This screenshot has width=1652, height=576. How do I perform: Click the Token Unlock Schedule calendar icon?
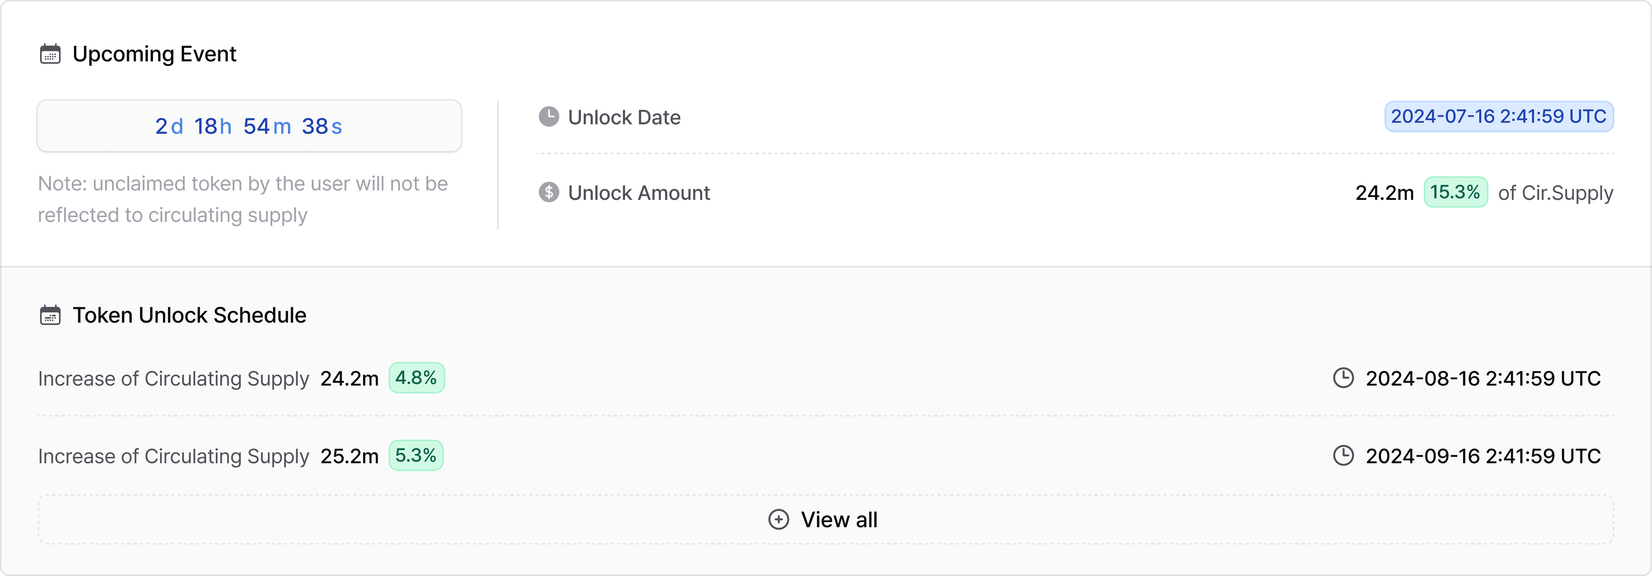click(50, 315)
